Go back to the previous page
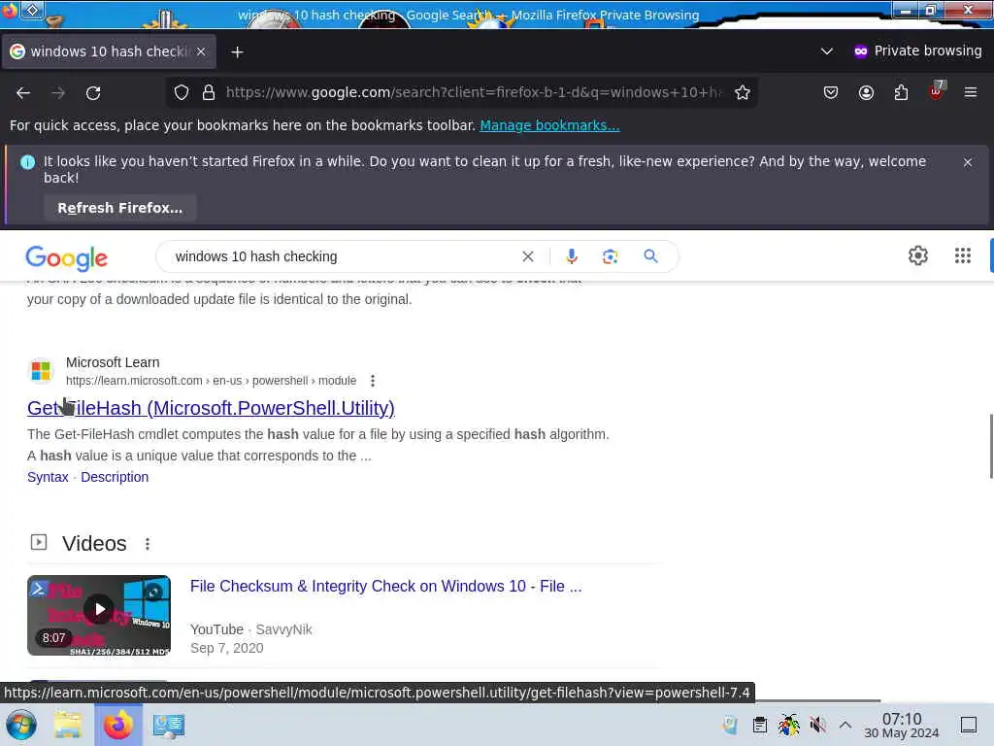Screen dimensions: 994x746 point(23,92)
